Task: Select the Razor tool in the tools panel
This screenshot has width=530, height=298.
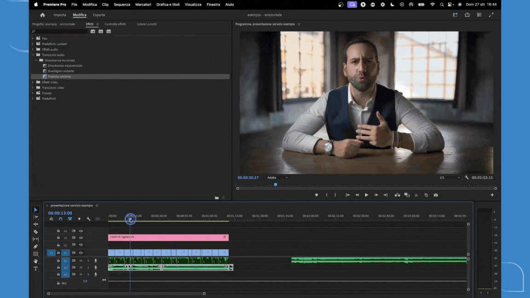Action: pyautogui.click(x=35, y=232)
